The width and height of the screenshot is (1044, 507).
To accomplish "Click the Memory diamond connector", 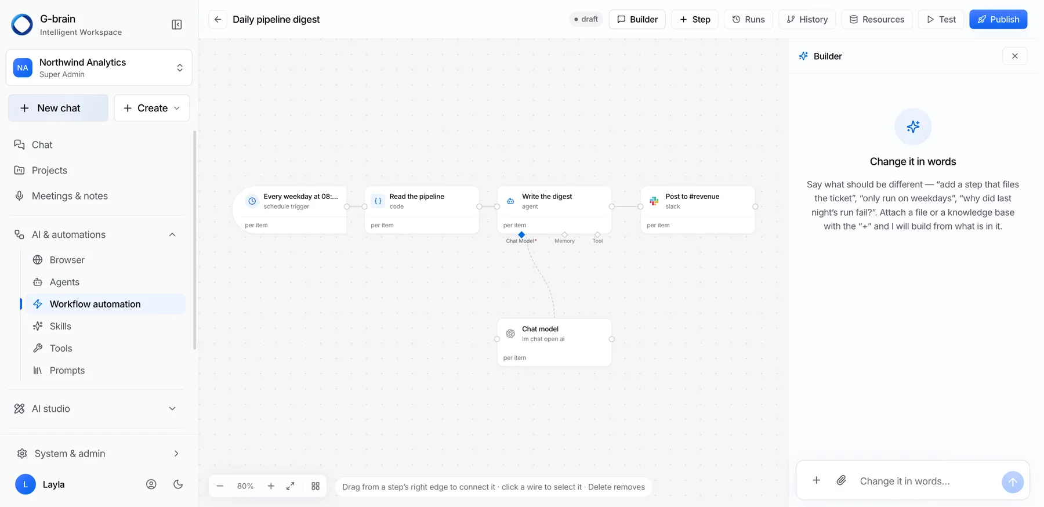I will coord(564,234).
